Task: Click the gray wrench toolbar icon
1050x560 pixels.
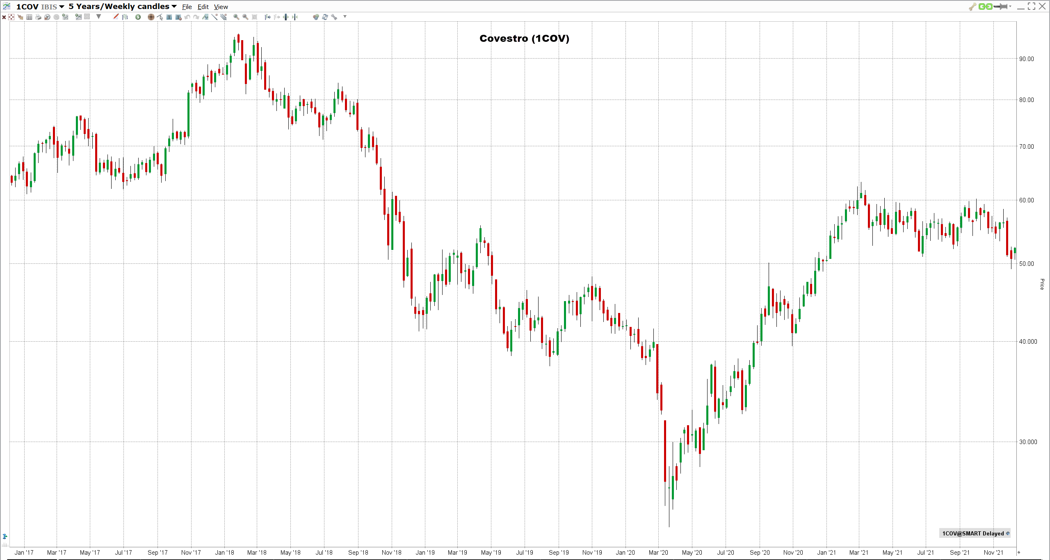Action: [334, 17]
